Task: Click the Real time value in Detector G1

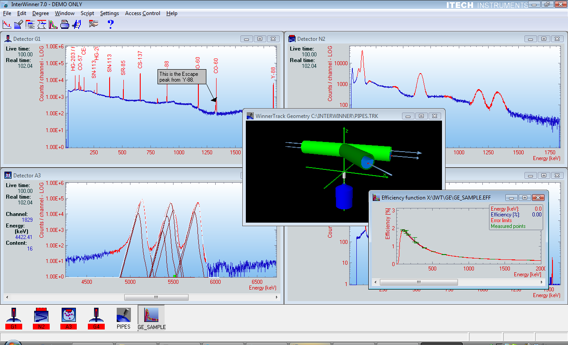Action: (x=25, y=66)
